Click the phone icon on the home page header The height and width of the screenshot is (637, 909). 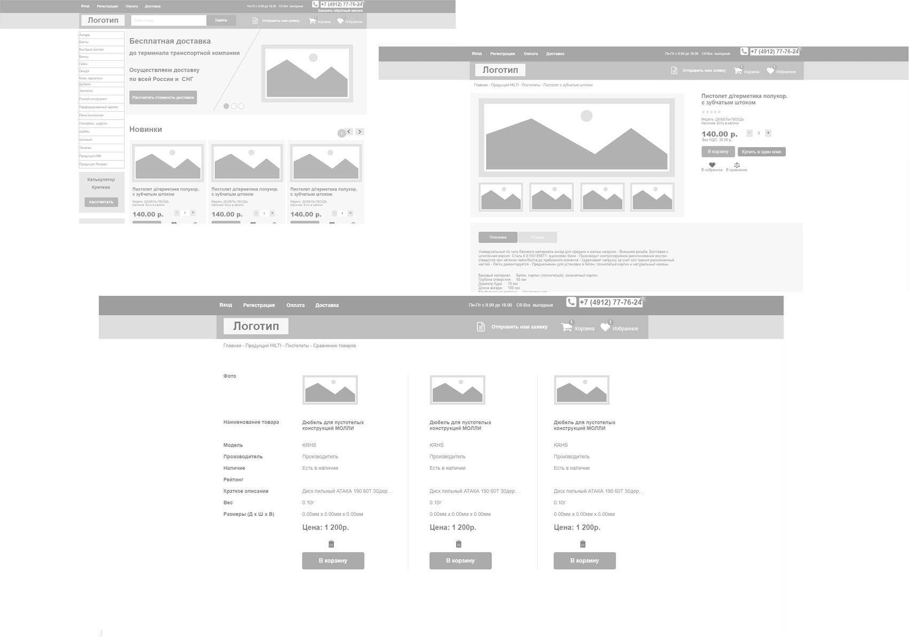coord(315,4)
